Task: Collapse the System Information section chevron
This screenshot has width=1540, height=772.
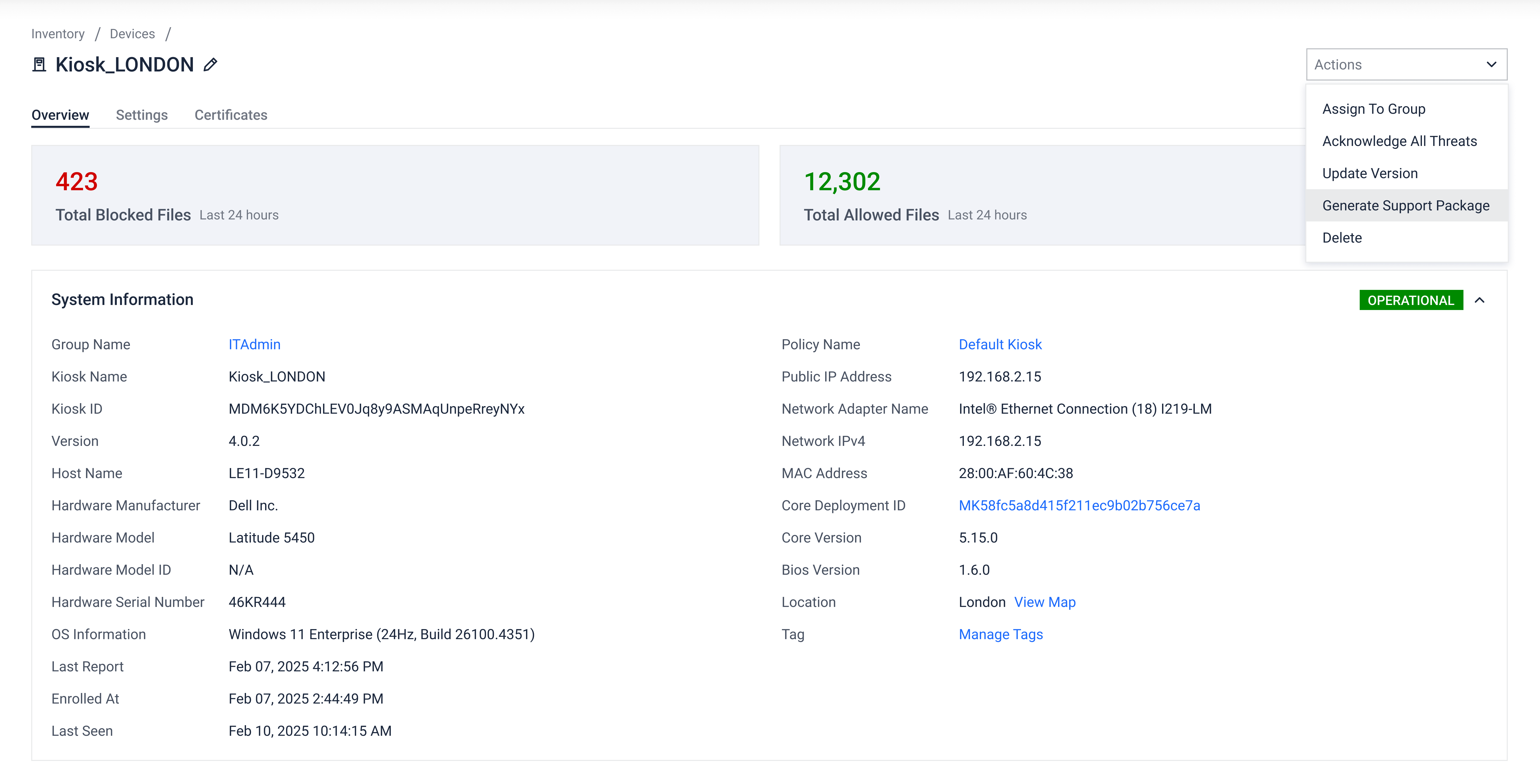Action: tap(1479, 300)
